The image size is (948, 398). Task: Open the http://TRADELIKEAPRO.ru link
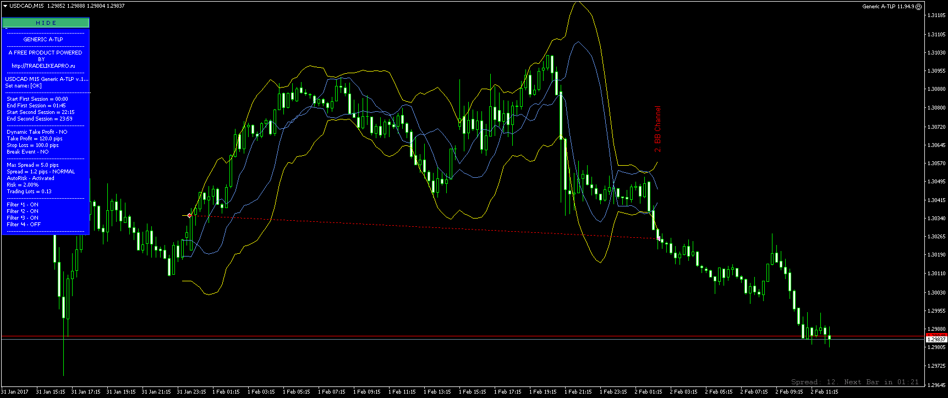click(x=43, y=66)
